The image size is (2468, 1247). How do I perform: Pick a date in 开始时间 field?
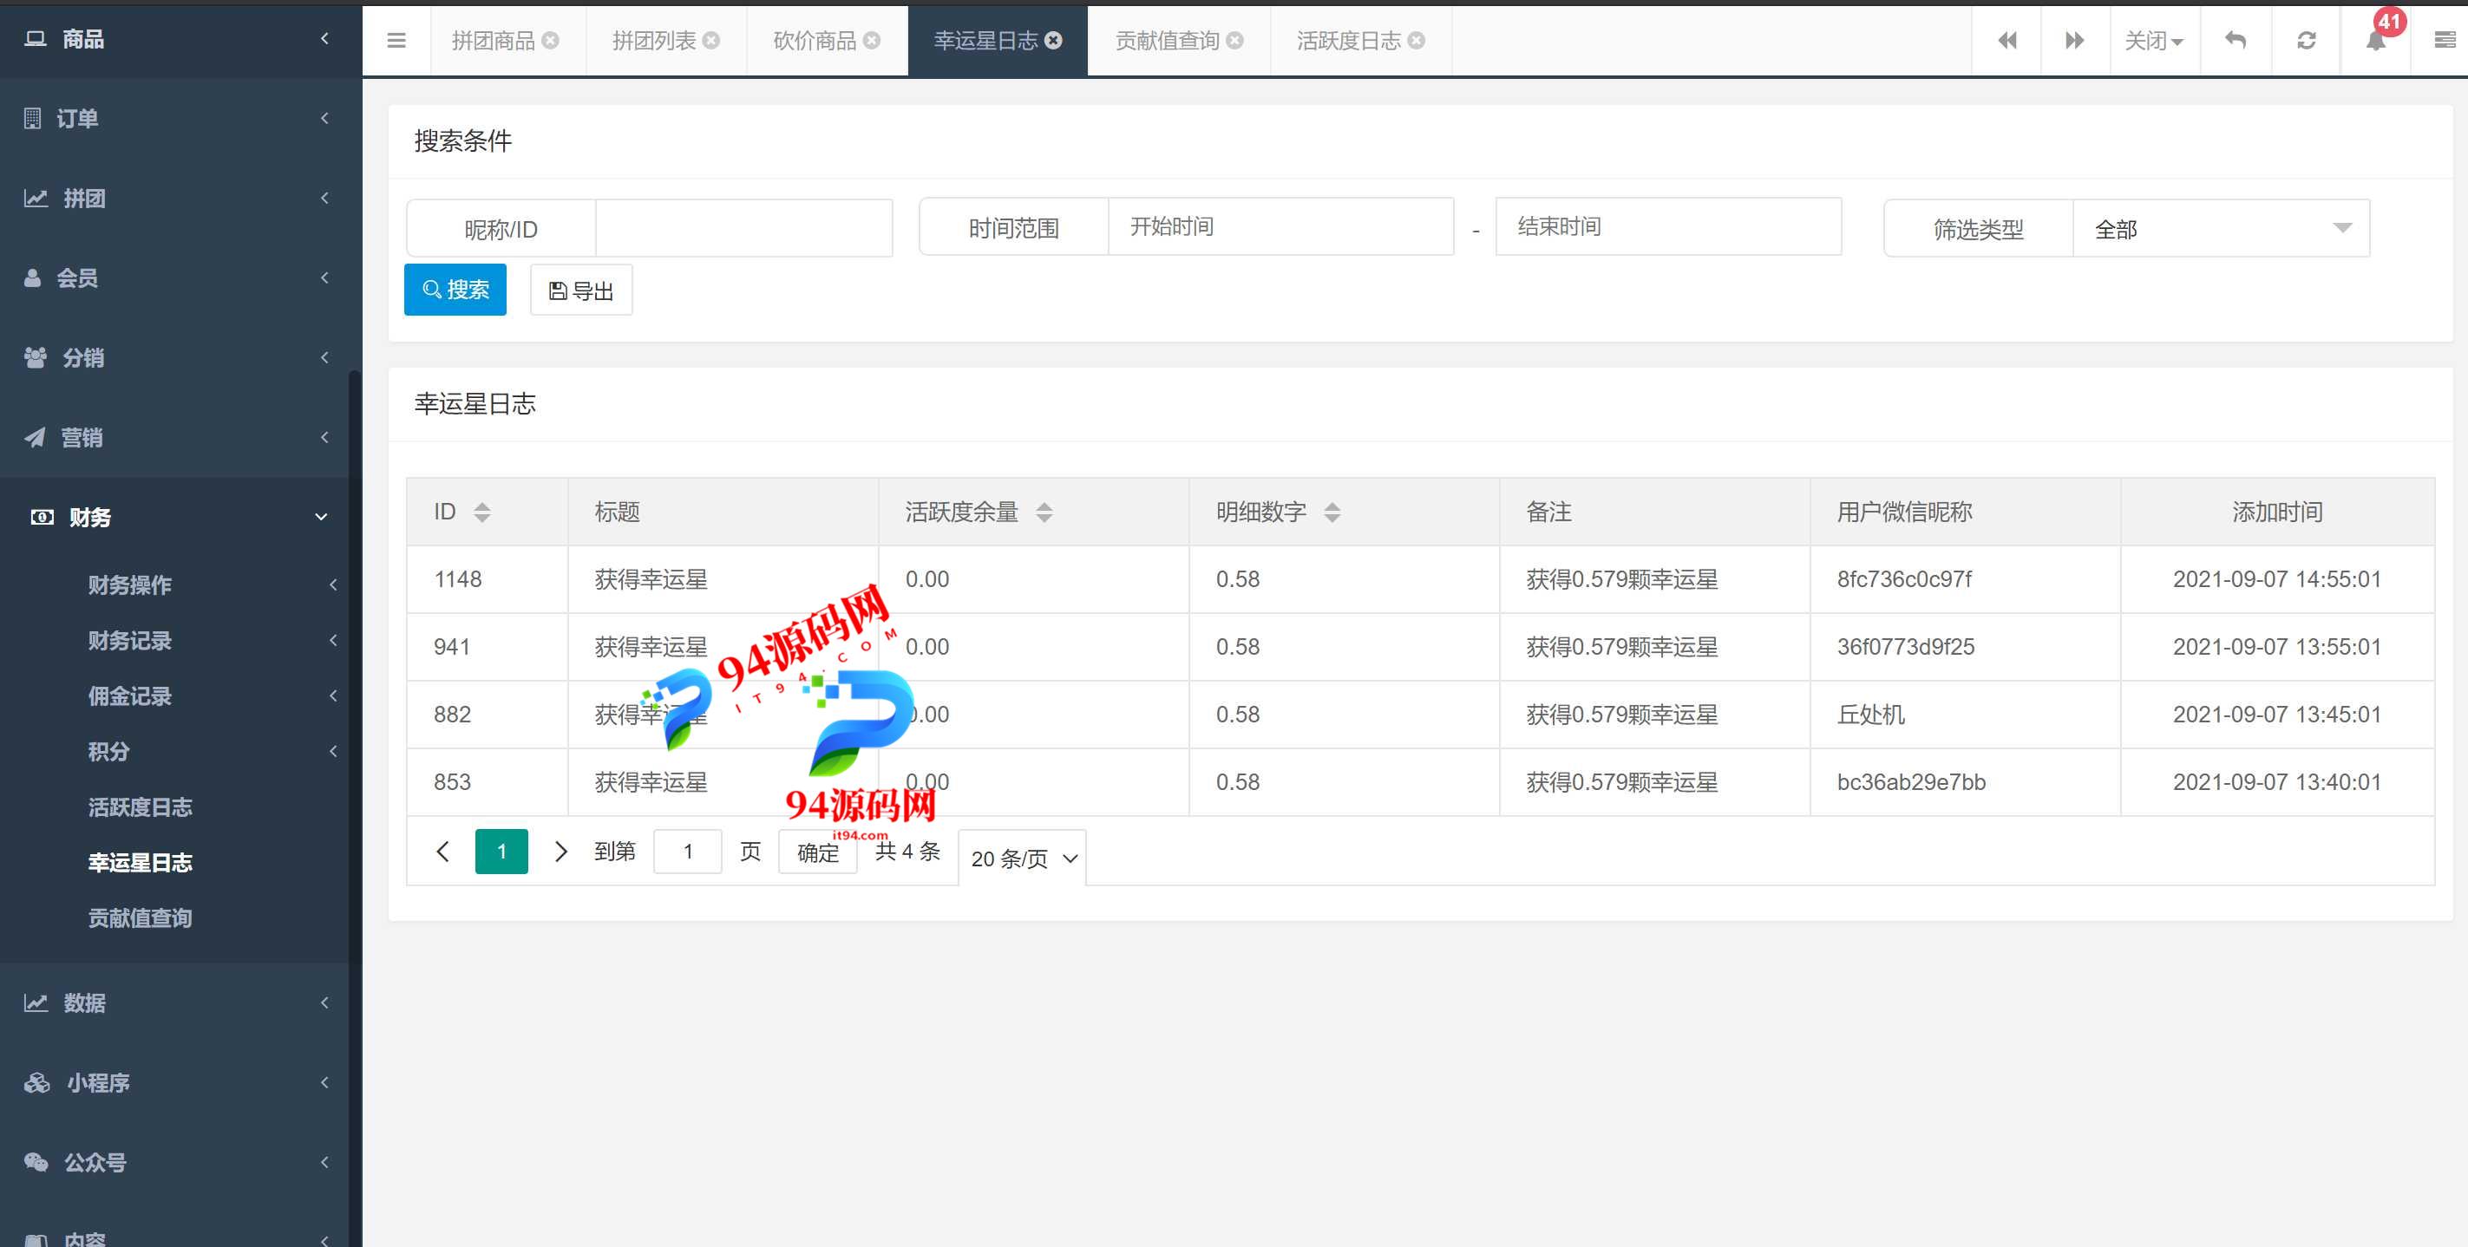tap(1281, 227)
